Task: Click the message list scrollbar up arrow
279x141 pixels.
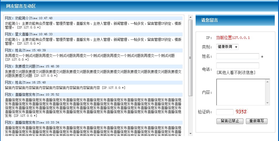Action: click(190, 17)
